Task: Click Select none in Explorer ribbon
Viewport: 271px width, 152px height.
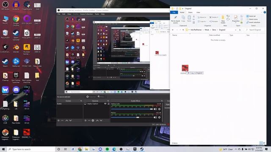Action: tap(252, 19)
